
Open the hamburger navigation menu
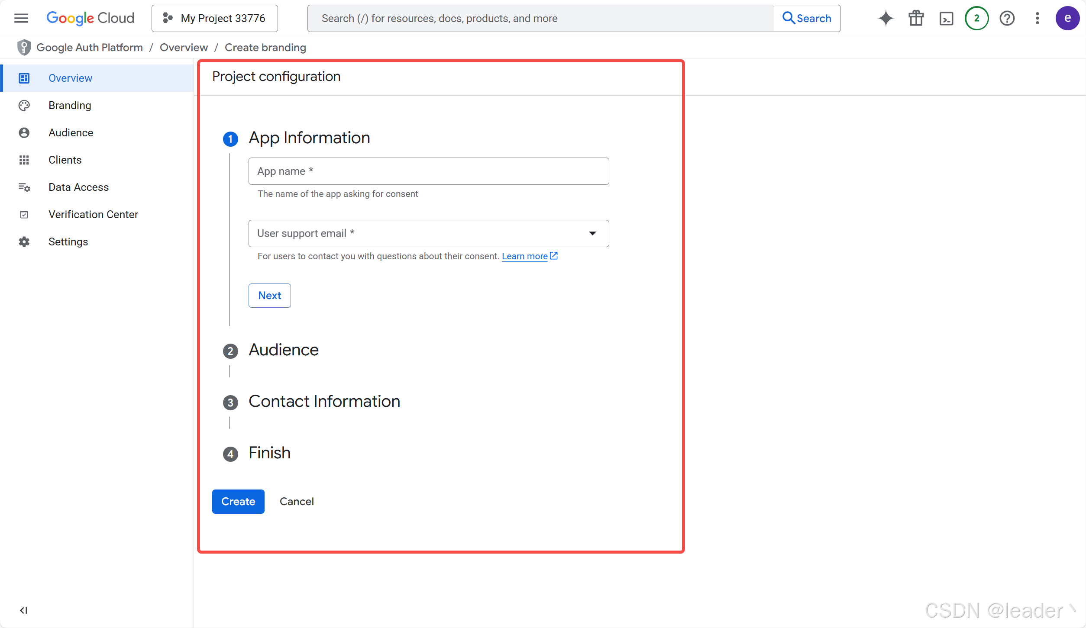[21, 18]
